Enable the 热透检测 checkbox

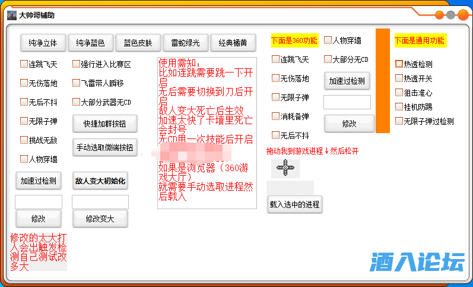coord(399,64)
